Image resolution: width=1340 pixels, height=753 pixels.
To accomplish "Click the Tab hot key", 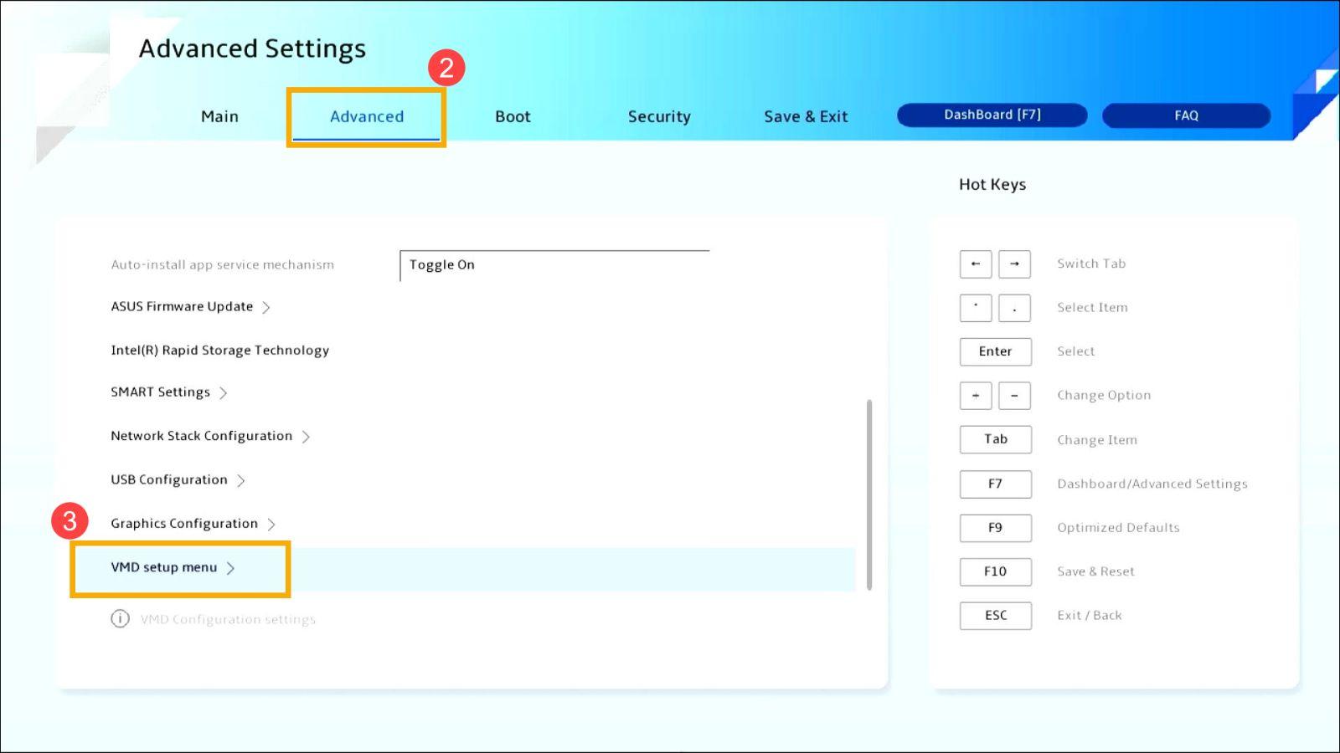I will coord(995,439).
